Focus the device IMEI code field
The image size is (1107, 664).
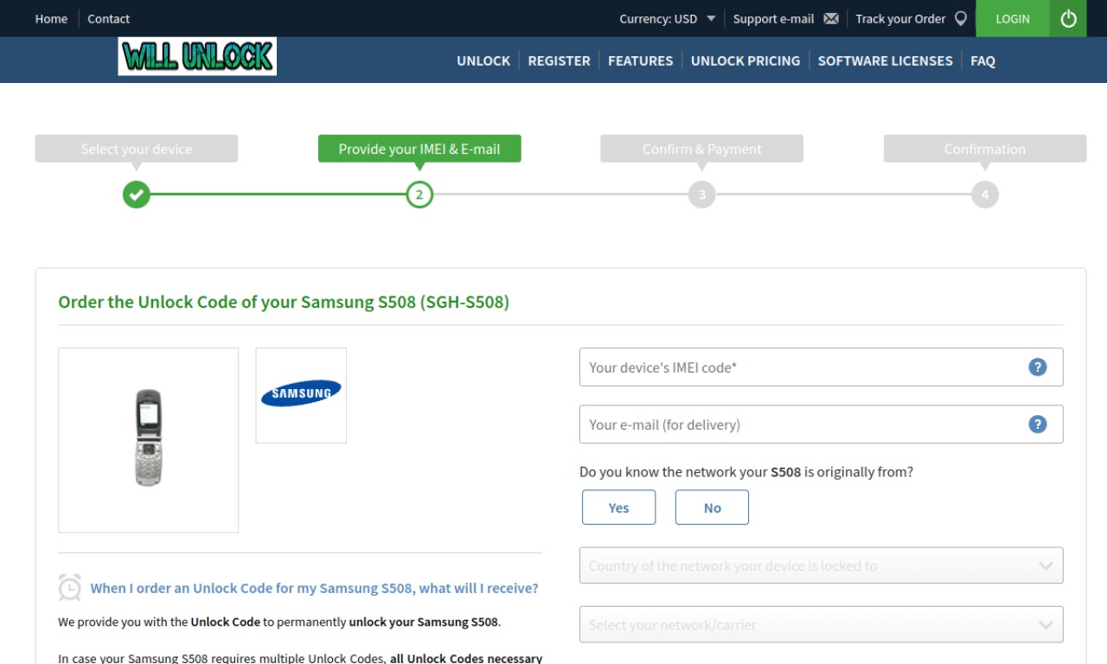click(x=822, y=367)
